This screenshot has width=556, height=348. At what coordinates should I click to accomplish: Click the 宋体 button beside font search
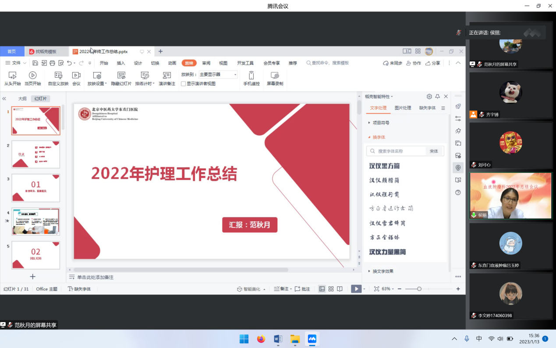(x=434, y=151)
